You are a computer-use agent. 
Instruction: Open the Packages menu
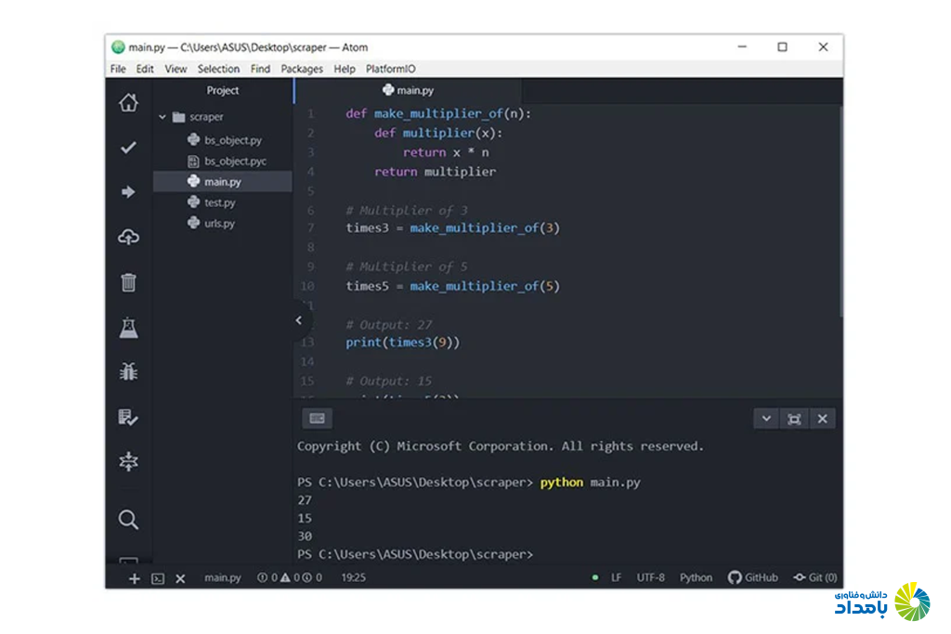(302, 69)
